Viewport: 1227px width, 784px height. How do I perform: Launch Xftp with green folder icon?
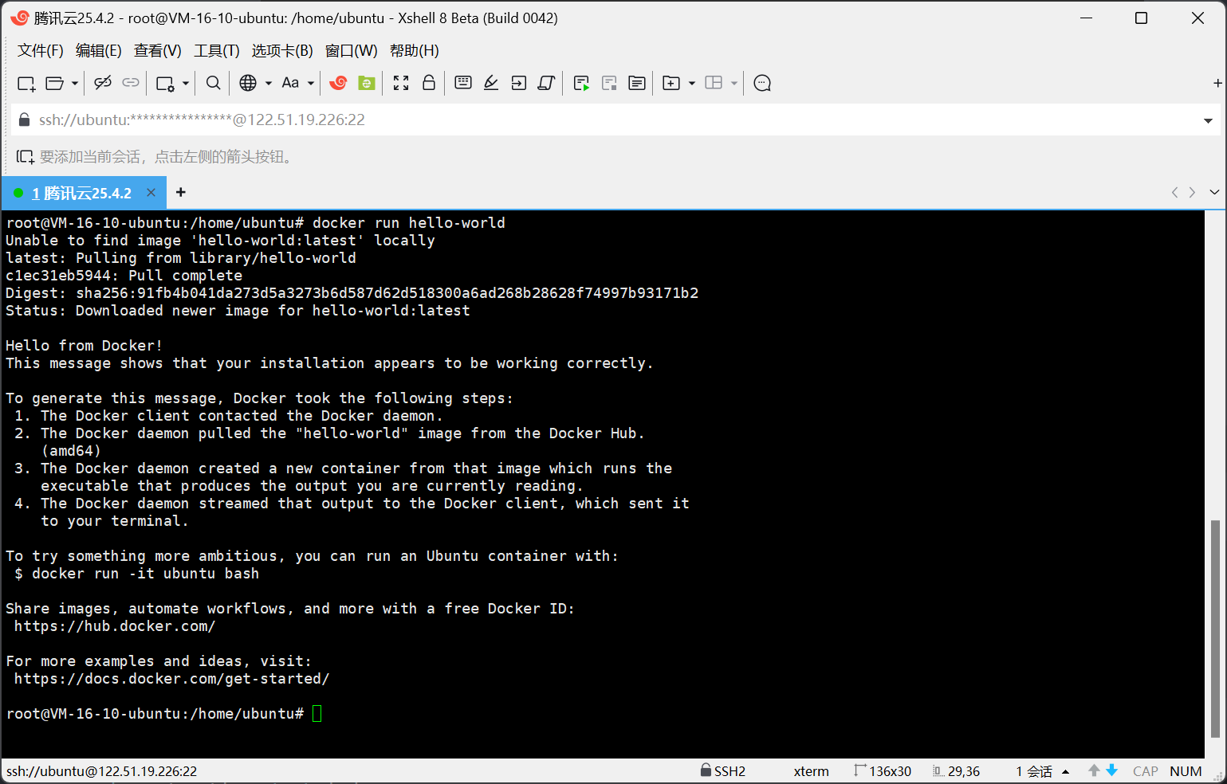click(x=367, y=83)
